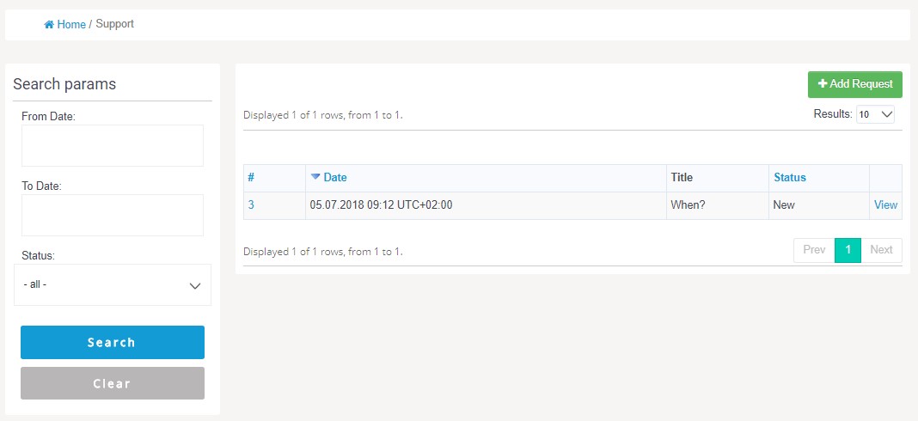The height and width of the screenshot is (421, 918).
Task: Click View link for the When? request
Action: (885, 205)
